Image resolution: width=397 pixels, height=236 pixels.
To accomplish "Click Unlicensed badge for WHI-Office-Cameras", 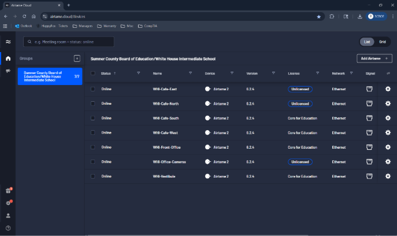I will 300,162.
